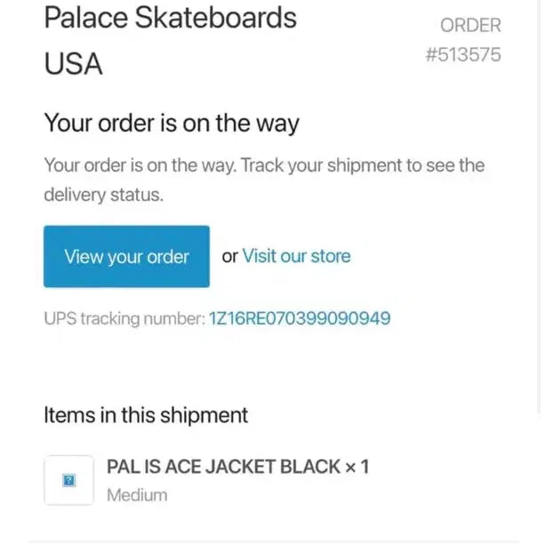Image resolution: width=545 pixels, height=545 pixels.
Task: Click the Medium size label
Action: pos(136,495)
